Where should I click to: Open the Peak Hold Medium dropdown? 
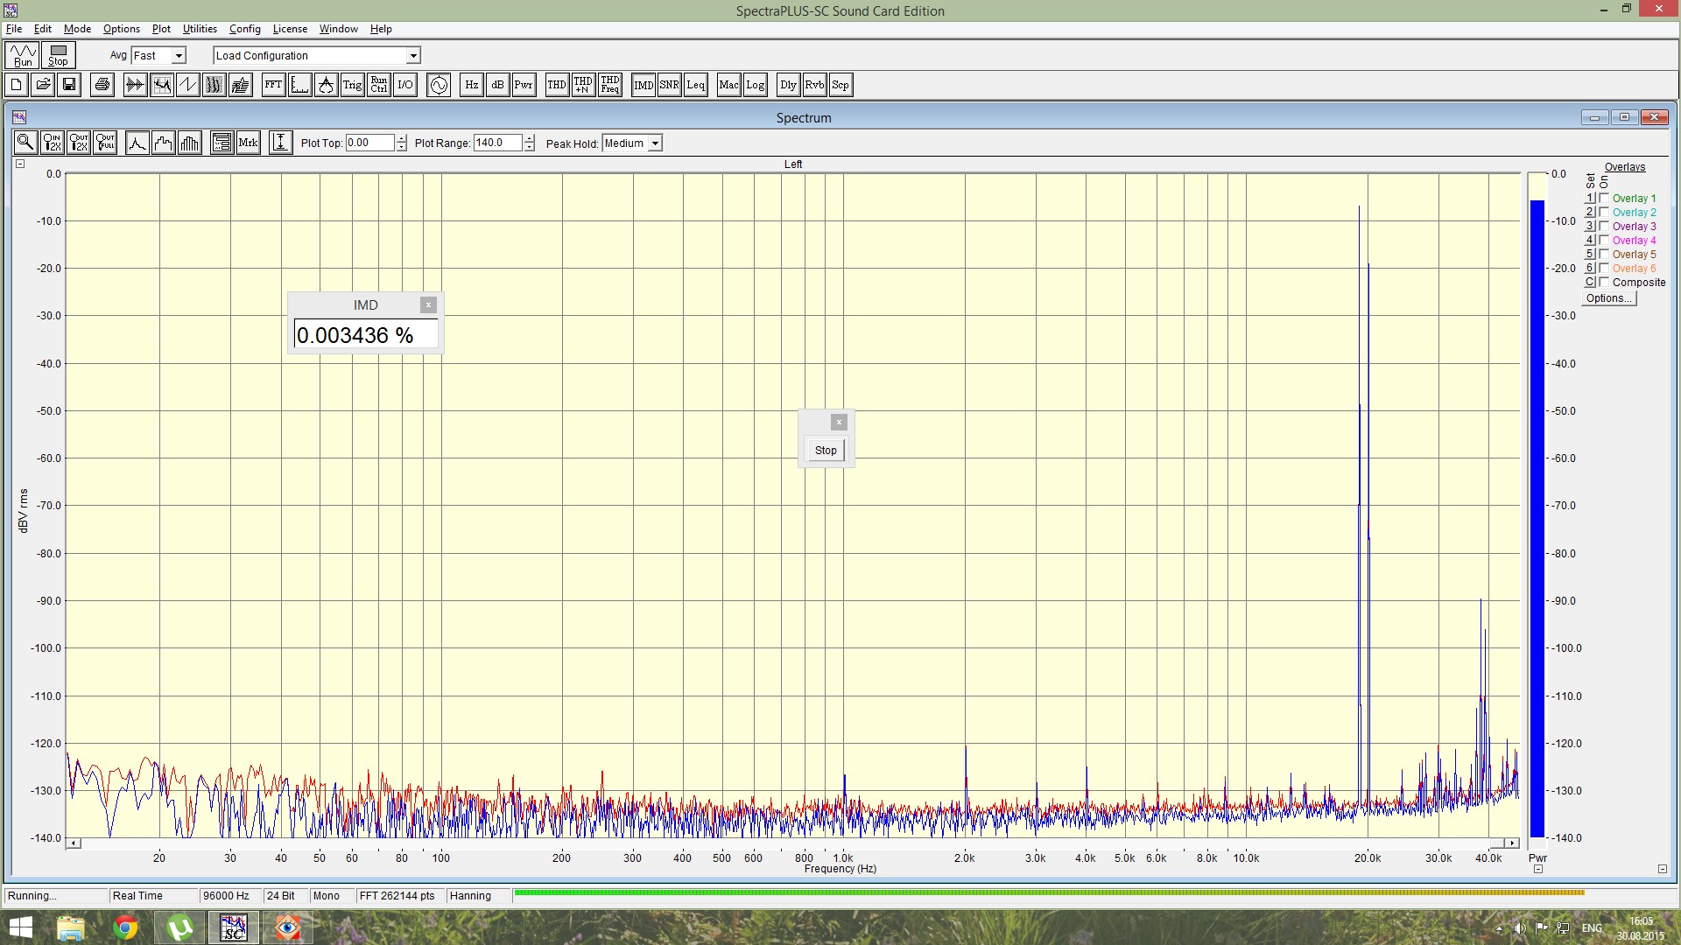655,143
